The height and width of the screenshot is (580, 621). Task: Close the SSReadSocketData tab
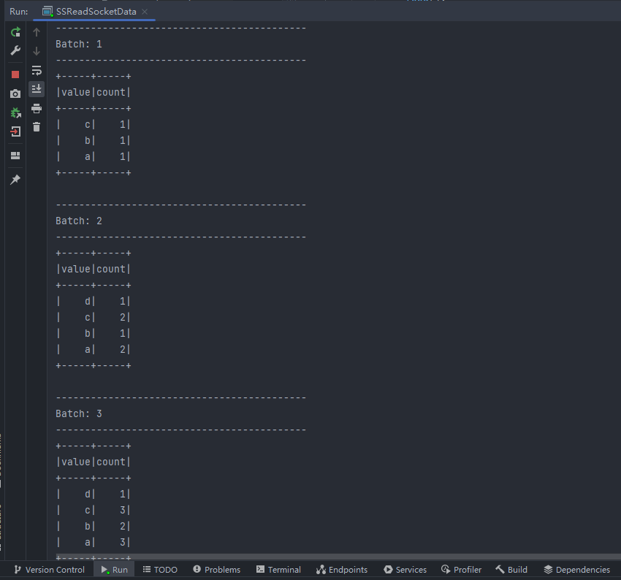[x=144, y=12]
